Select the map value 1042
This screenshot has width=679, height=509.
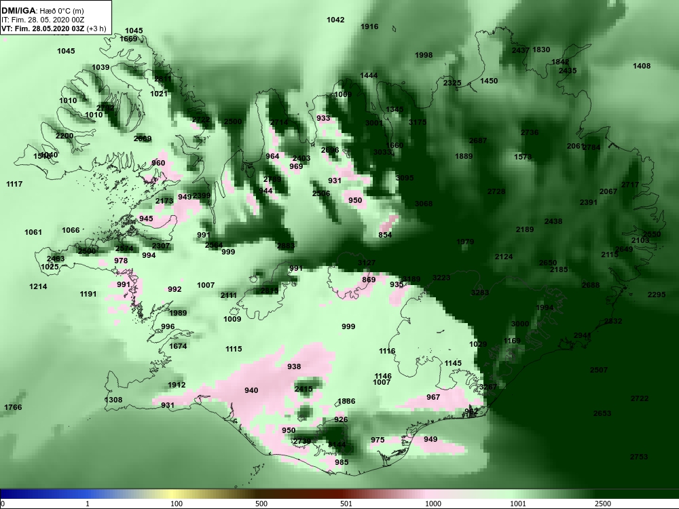click(335, 20)
